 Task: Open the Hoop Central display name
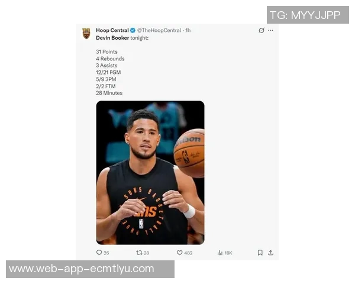[x=112, y=30]
